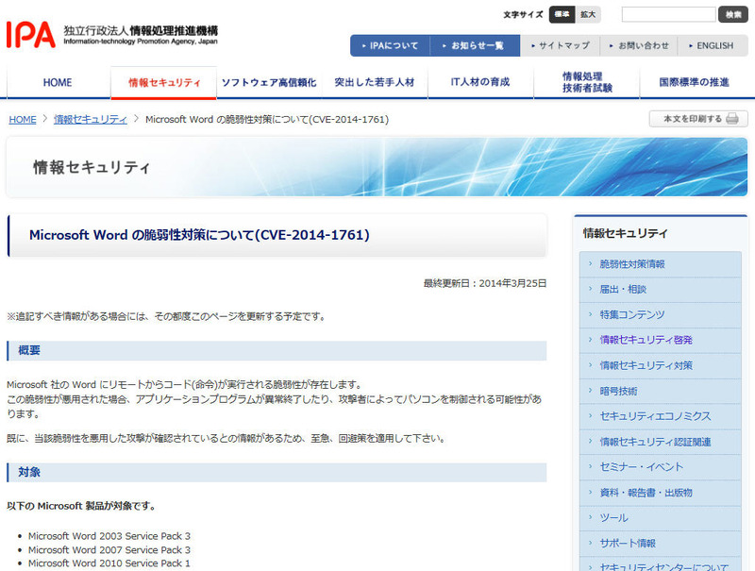The width and height of the screenshot is (755, 571).
Task: Click the 情報セキュリティ breadcrumb link
Action: pos(91,120)
